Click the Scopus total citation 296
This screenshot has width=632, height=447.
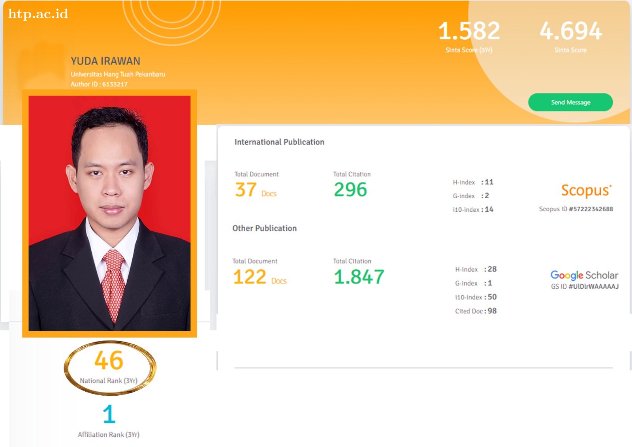pyautogui.click(x=350, y=190)
